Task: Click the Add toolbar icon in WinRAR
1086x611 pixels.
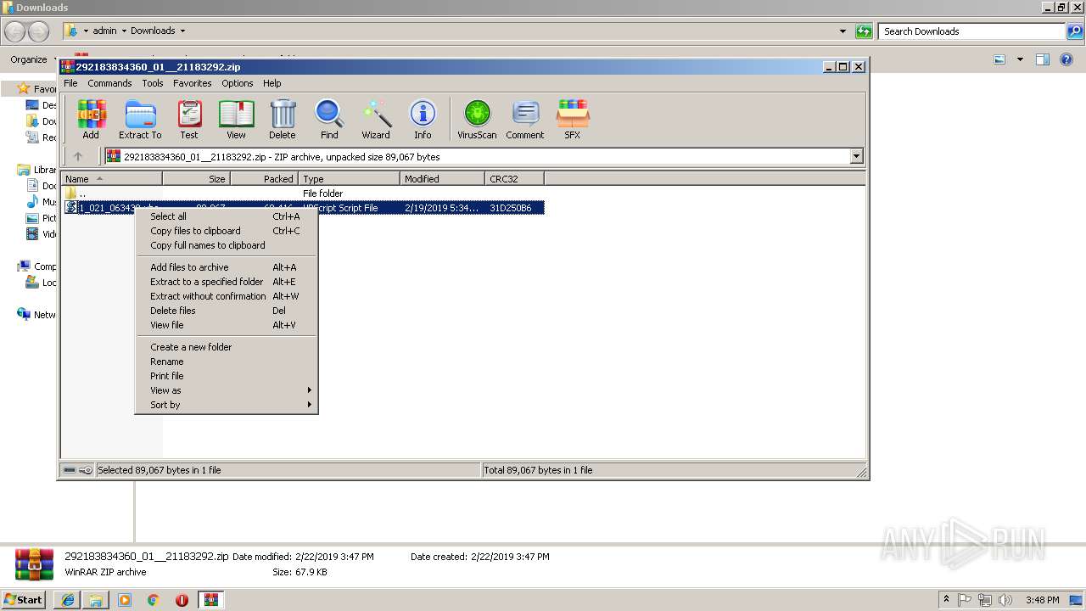Action: pyautogui.click(x=91, y=119)
